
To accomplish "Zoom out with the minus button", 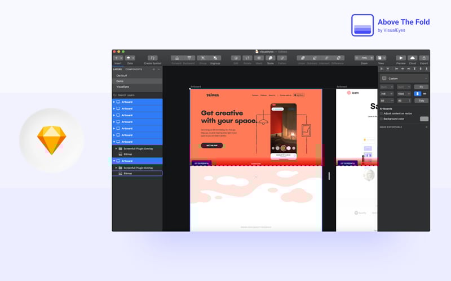I will (x=357, y=58).
